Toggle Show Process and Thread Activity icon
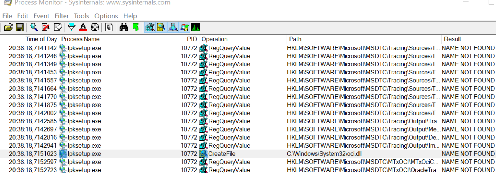The width and height of the screenshot is (496, 173). [184, 27]
